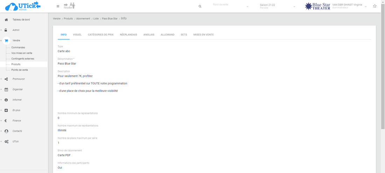Click the Organiser calendar icon

pyautogui.click(x=6, y=89)
